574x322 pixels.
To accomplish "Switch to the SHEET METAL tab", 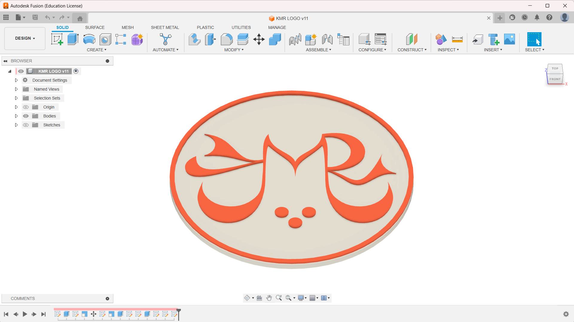I will (165, 27).
